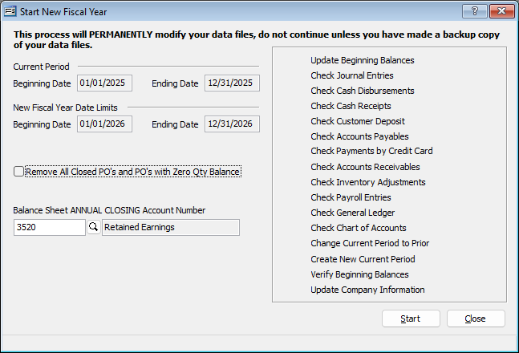The width and height of the screenshot is (519, 353).
Task: Select Create New Current Period step
Action: (363, 259)
